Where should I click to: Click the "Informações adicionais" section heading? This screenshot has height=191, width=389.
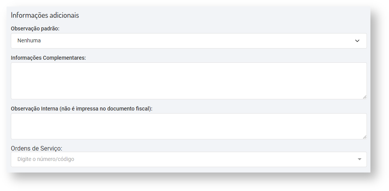45,15
